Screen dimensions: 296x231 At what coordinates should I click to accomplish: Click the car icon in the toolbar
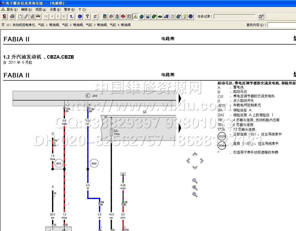pos(38,16)
